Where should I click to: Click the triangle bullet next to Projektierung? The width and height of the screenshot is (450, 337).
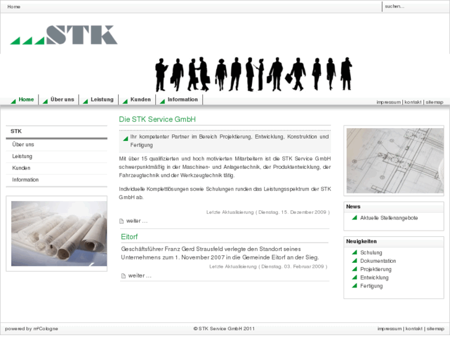click(355, 269)
